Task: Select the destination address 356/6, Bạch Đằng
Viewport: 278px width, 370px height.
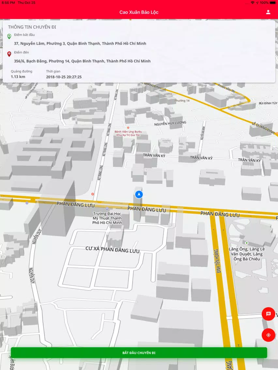Action: (x=82, y=61)
